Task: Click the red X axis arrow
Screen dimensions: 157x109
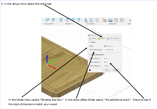Action: click(52, 67)
